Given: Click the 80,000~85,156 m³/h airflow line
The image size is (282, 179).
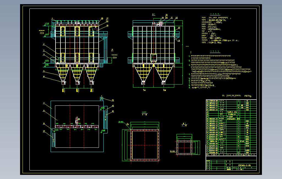Looking at the screenshot, I should (214, 20).
